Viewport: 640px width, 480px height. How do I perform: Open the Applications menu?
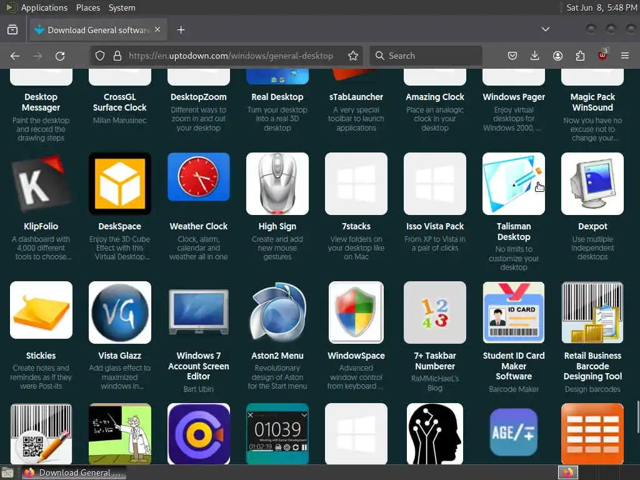click(44, 7)
